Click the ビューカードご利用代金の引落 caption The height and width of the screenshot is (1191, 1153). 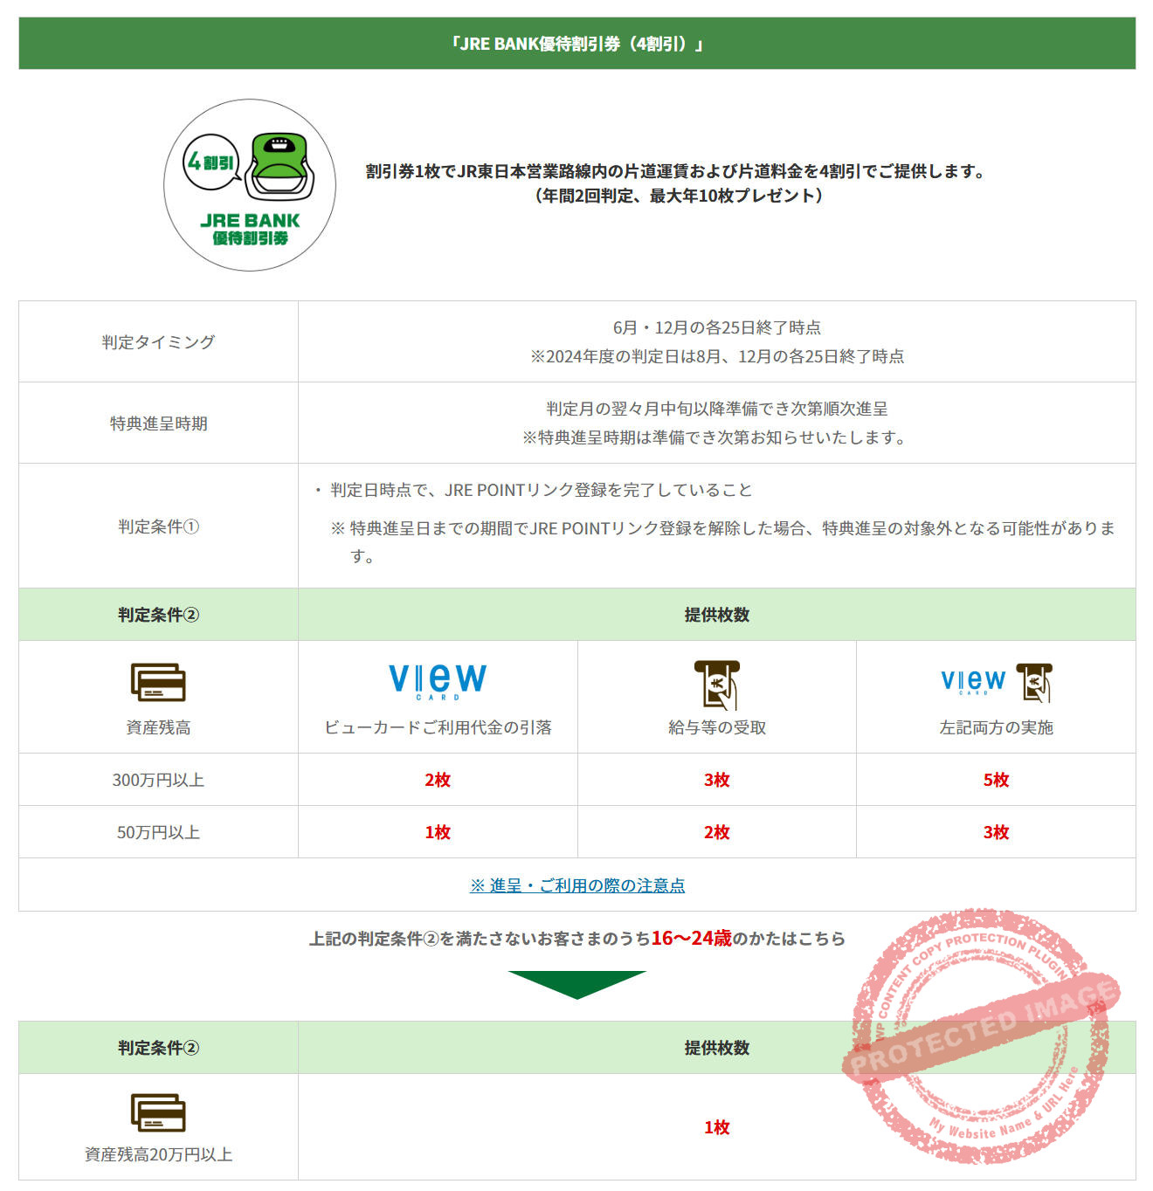438,727
